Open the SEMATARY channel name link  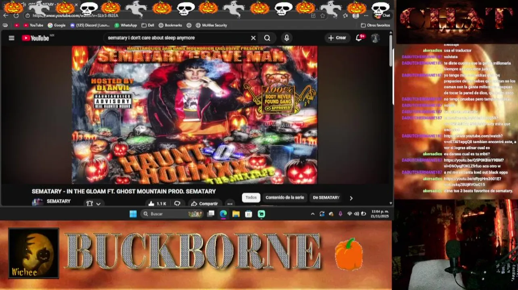[x=58, y=201]
